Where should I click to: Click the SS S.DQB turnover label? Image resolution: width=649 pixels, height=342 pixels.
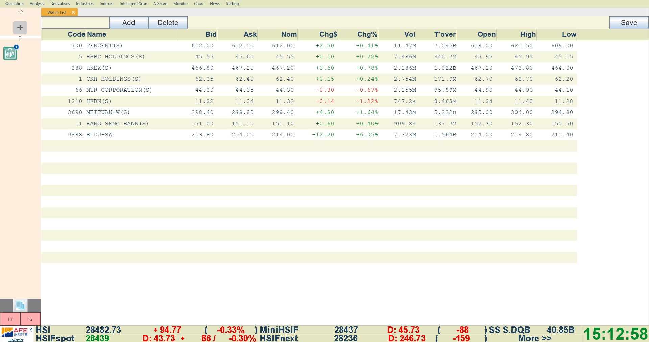(509, 330)
